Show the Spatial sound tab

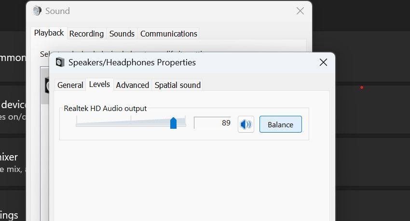pyautogui.click(x=177, y=85)
